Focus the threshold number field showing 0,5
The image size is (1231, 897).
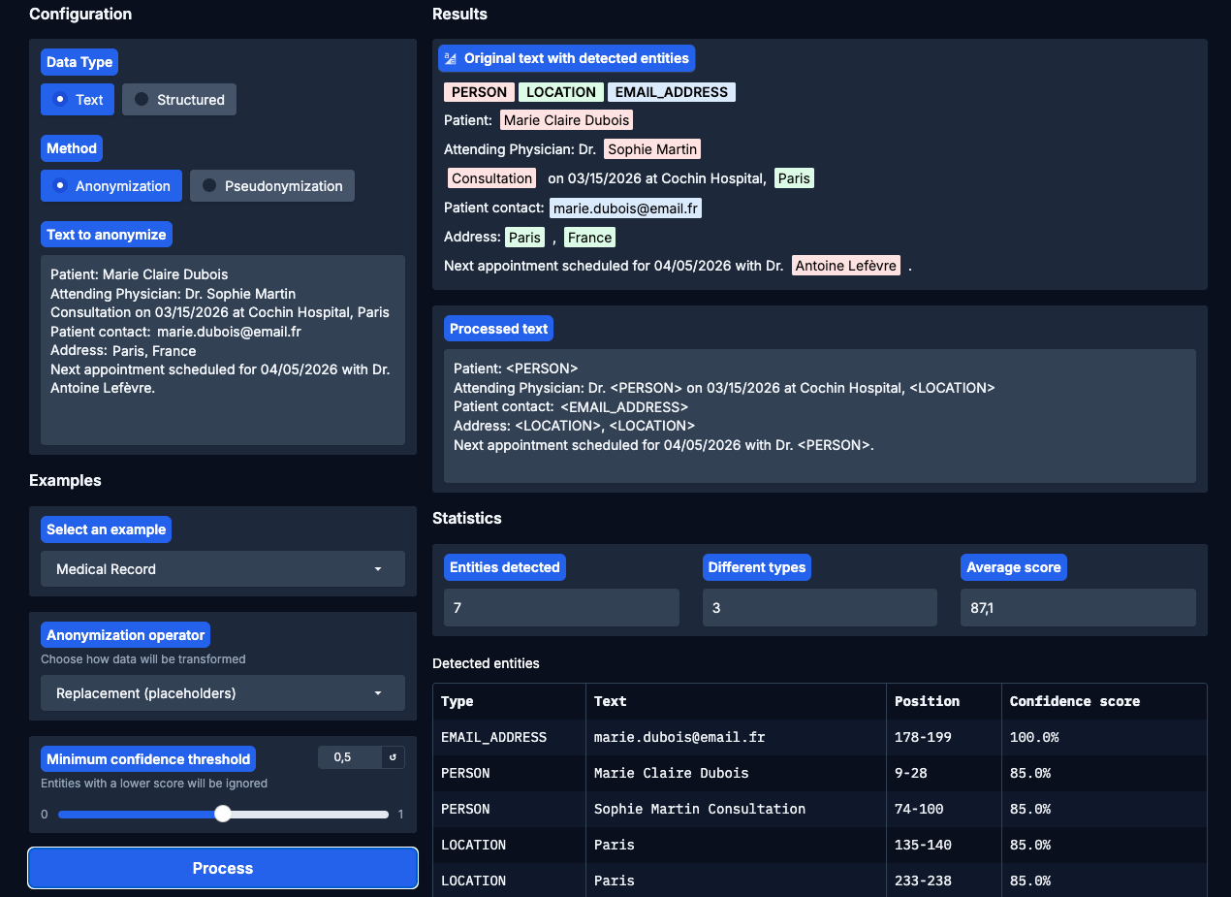tap(349, 757)
